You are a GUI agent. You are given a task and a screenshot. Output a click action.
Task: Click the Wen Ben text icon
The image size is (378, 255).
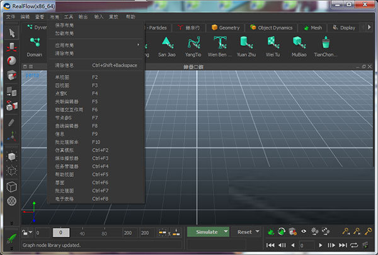coord(220,43)
